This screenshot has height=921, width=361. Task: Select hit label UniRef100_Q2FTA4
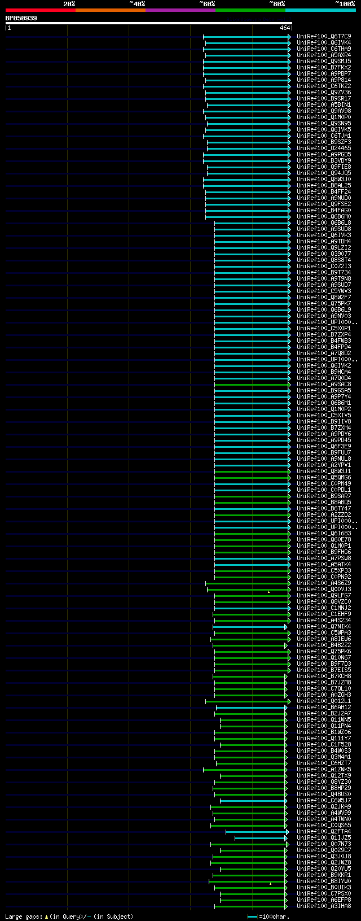click(324, 831)
